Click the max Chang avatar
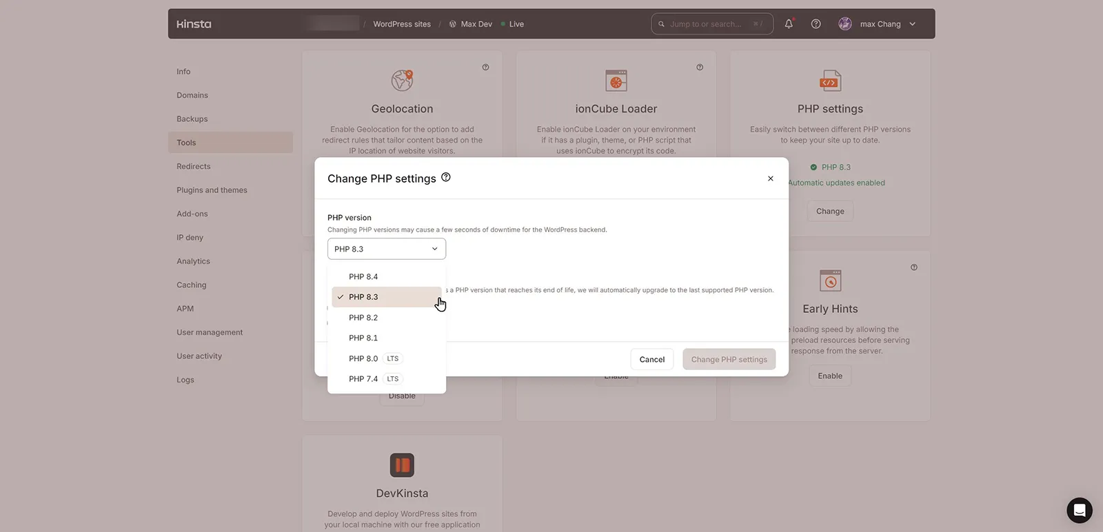This screenshot has width=1103, height=532. point(845,23)
